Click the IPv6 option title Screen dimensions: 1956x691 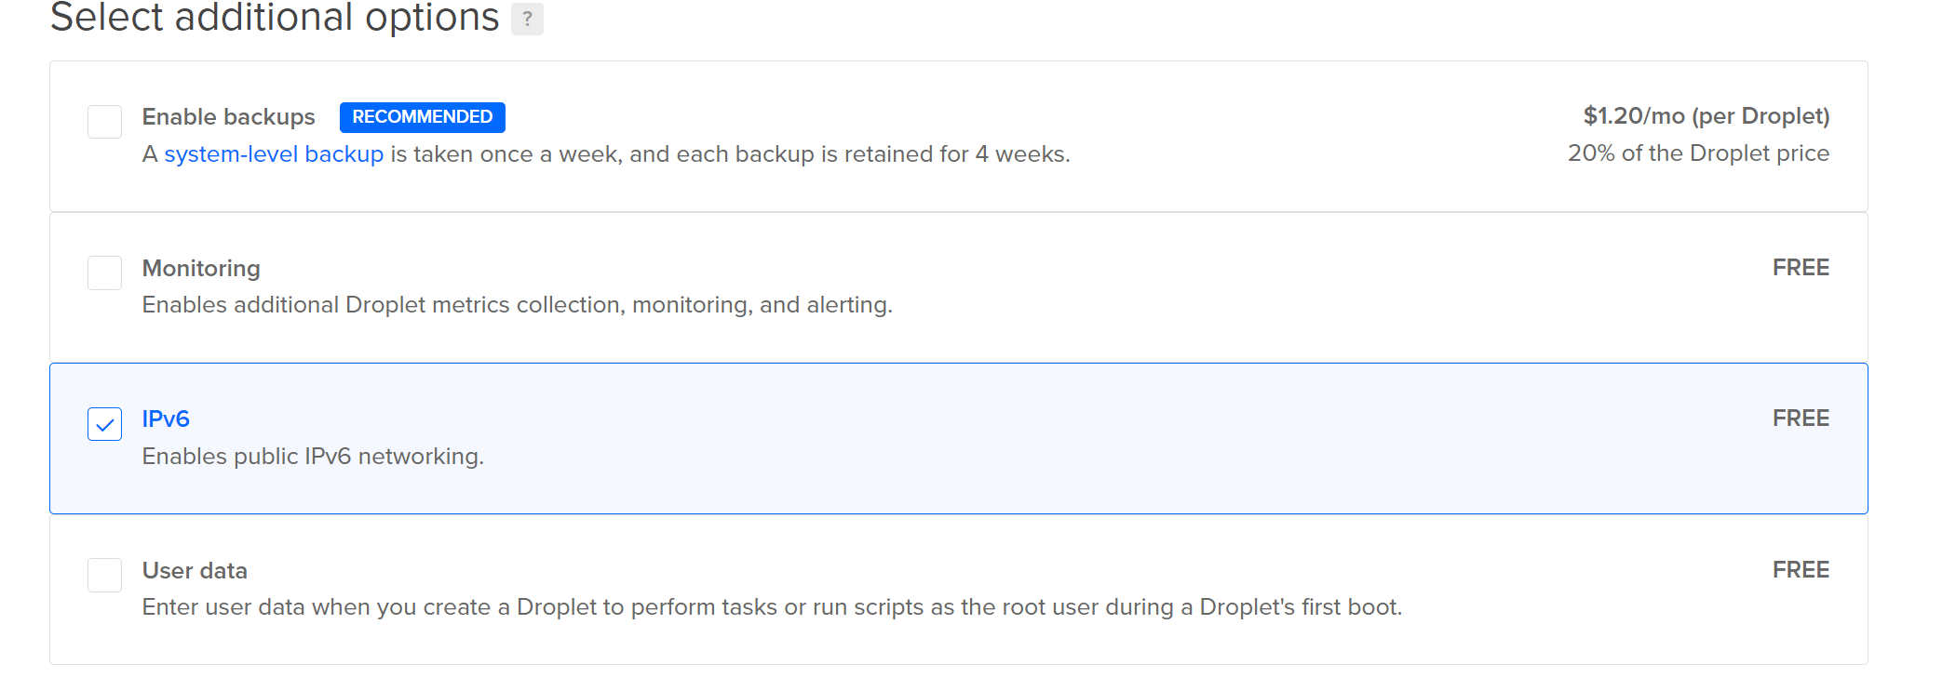pyautogui.click(x=166, y=419)
